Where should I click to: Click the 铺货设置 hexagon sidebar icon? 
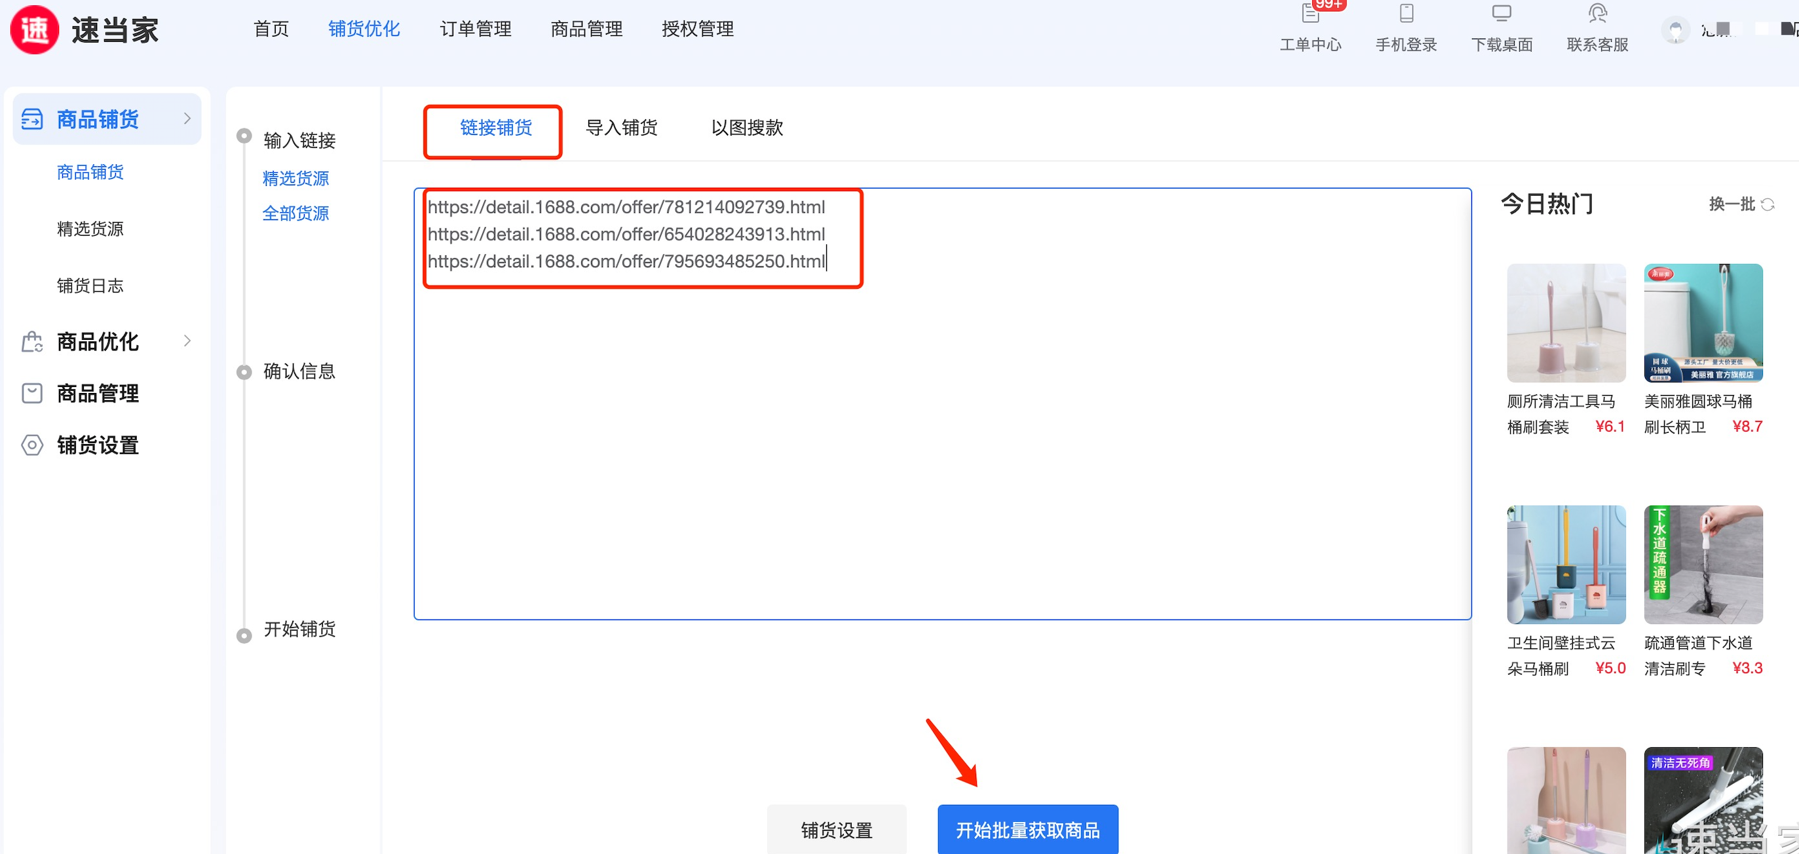pos(32,445)
